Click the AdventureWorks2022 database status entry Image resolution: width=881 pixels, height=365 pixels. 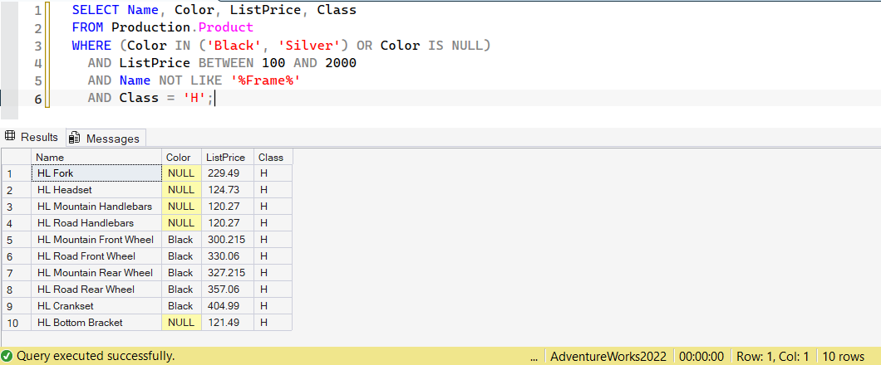[608, 356]
